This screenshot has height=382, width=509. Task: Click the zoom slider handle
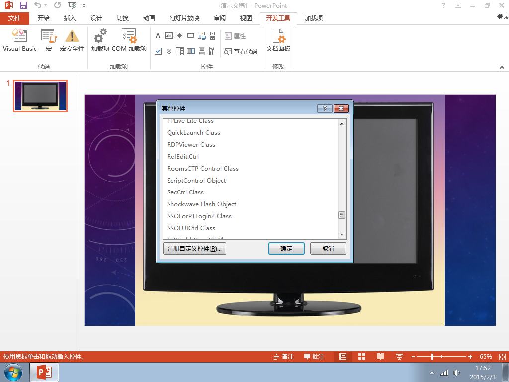click(x=432, y=356)
